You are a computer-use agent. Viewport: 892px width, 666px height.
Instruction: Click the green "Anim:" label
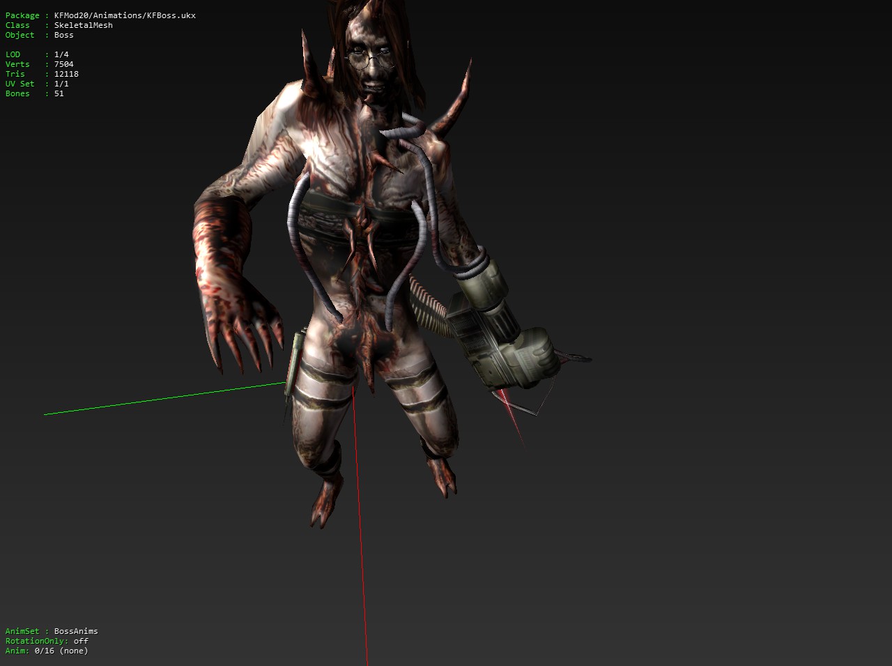17,651
